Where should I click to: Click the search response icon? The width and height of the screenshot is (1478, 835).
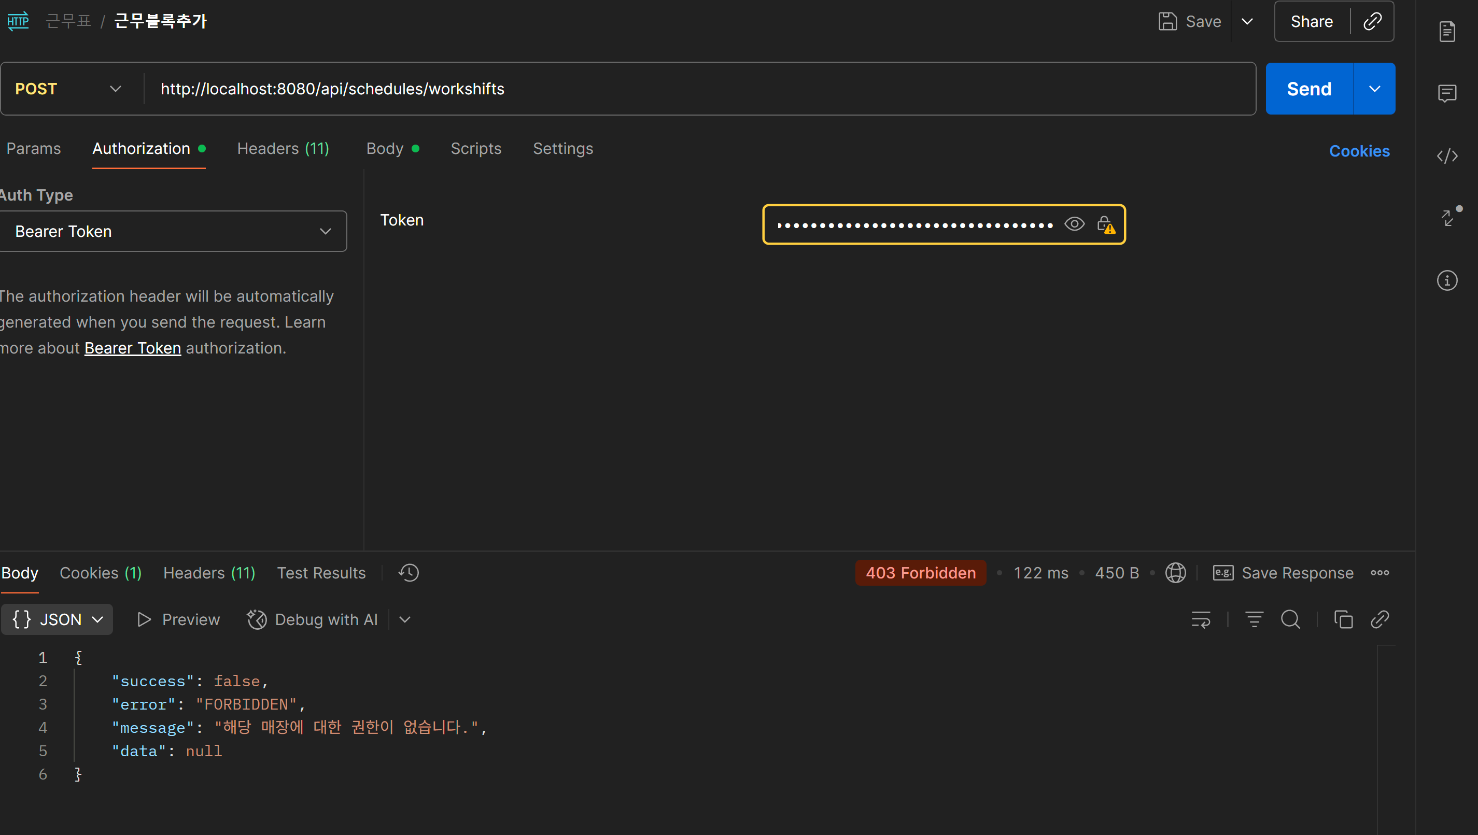point(1290,619)
